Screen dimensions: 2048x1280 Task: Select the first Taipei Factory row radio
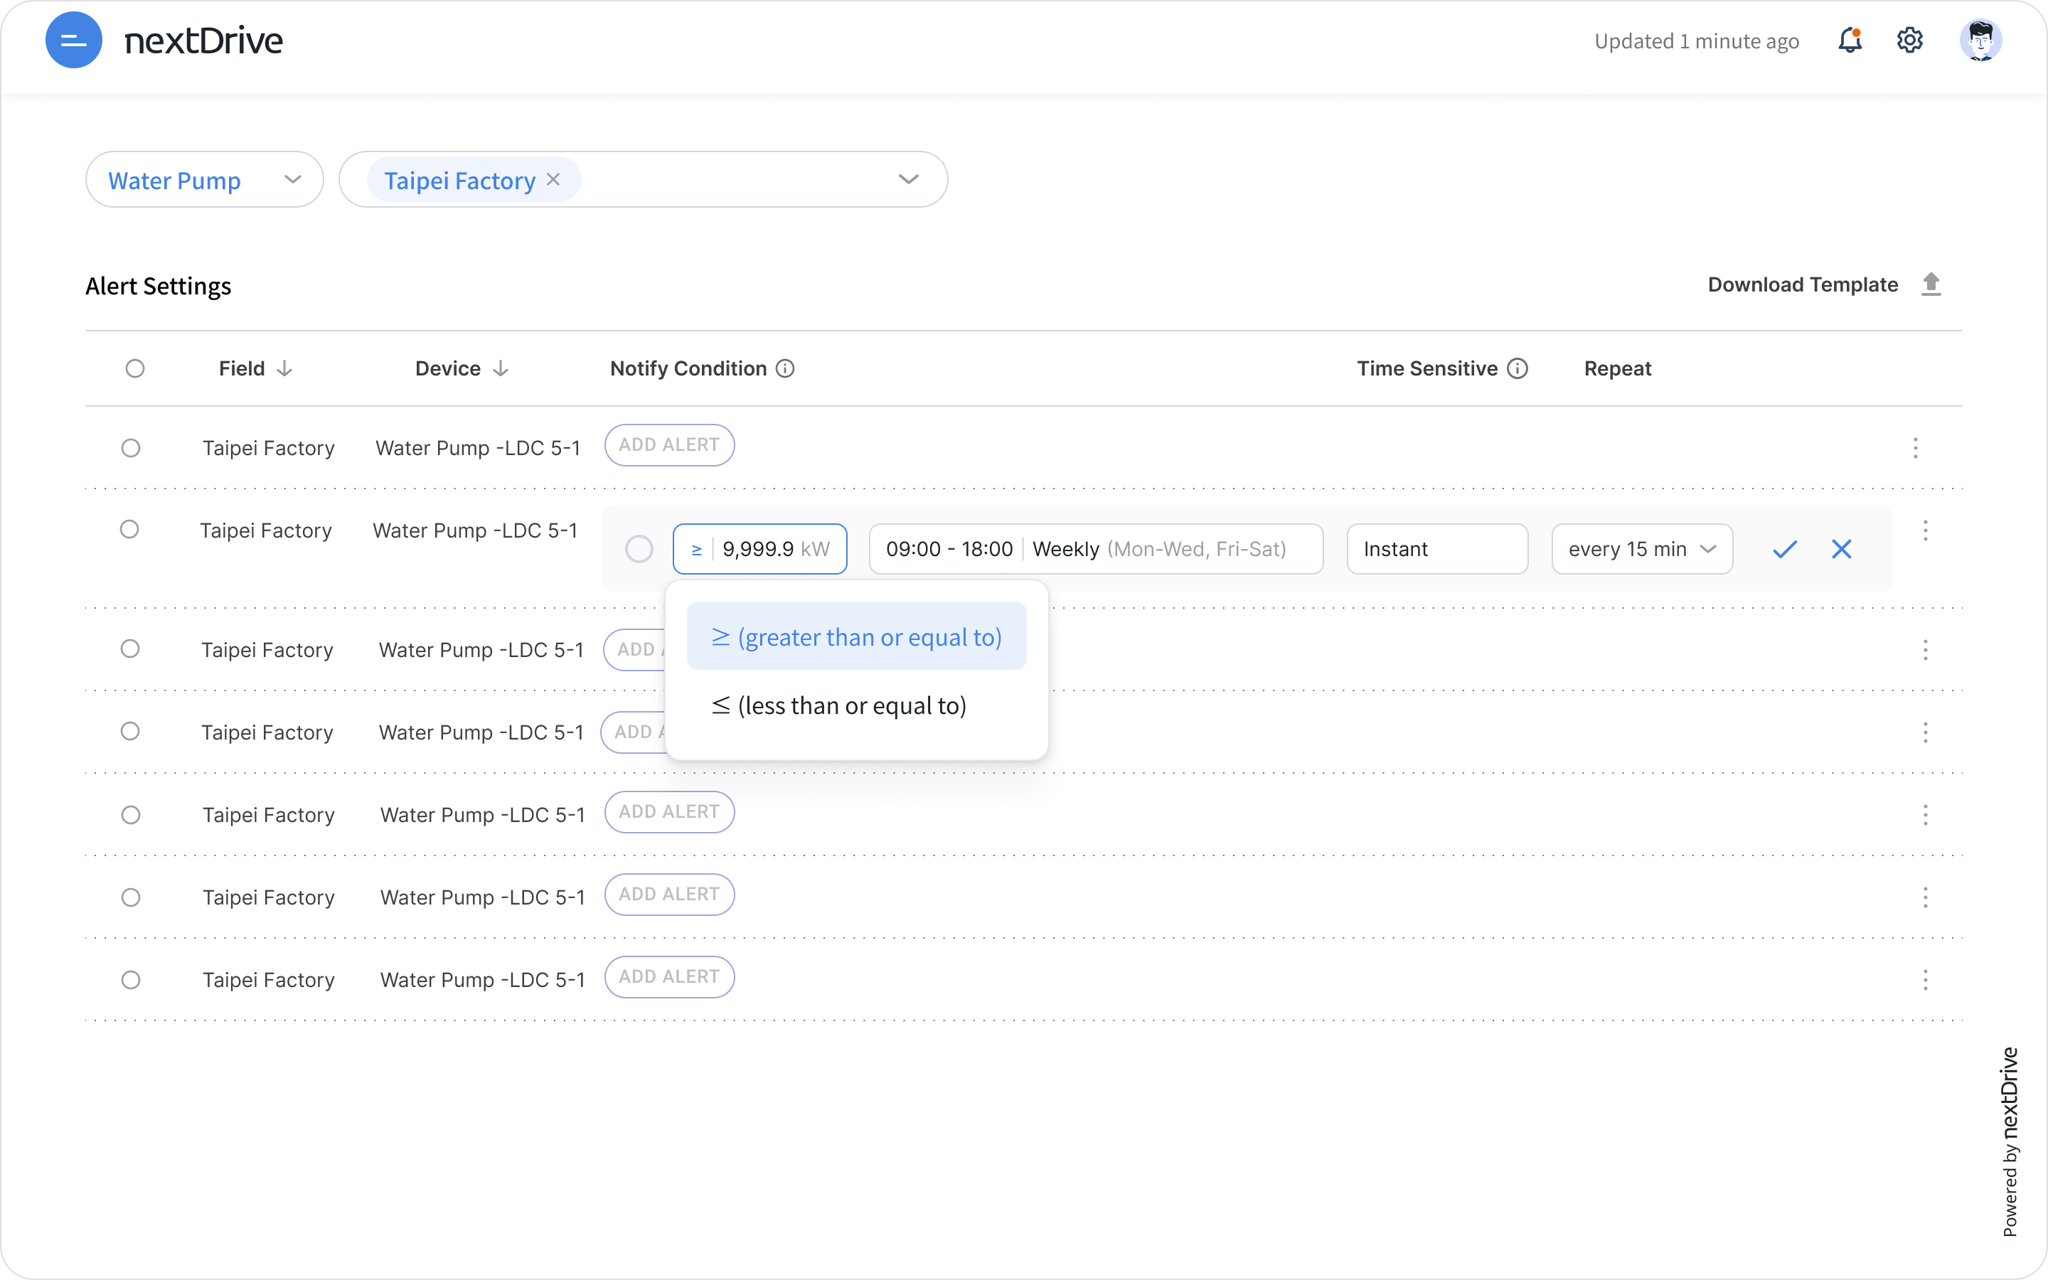point(130,448)
